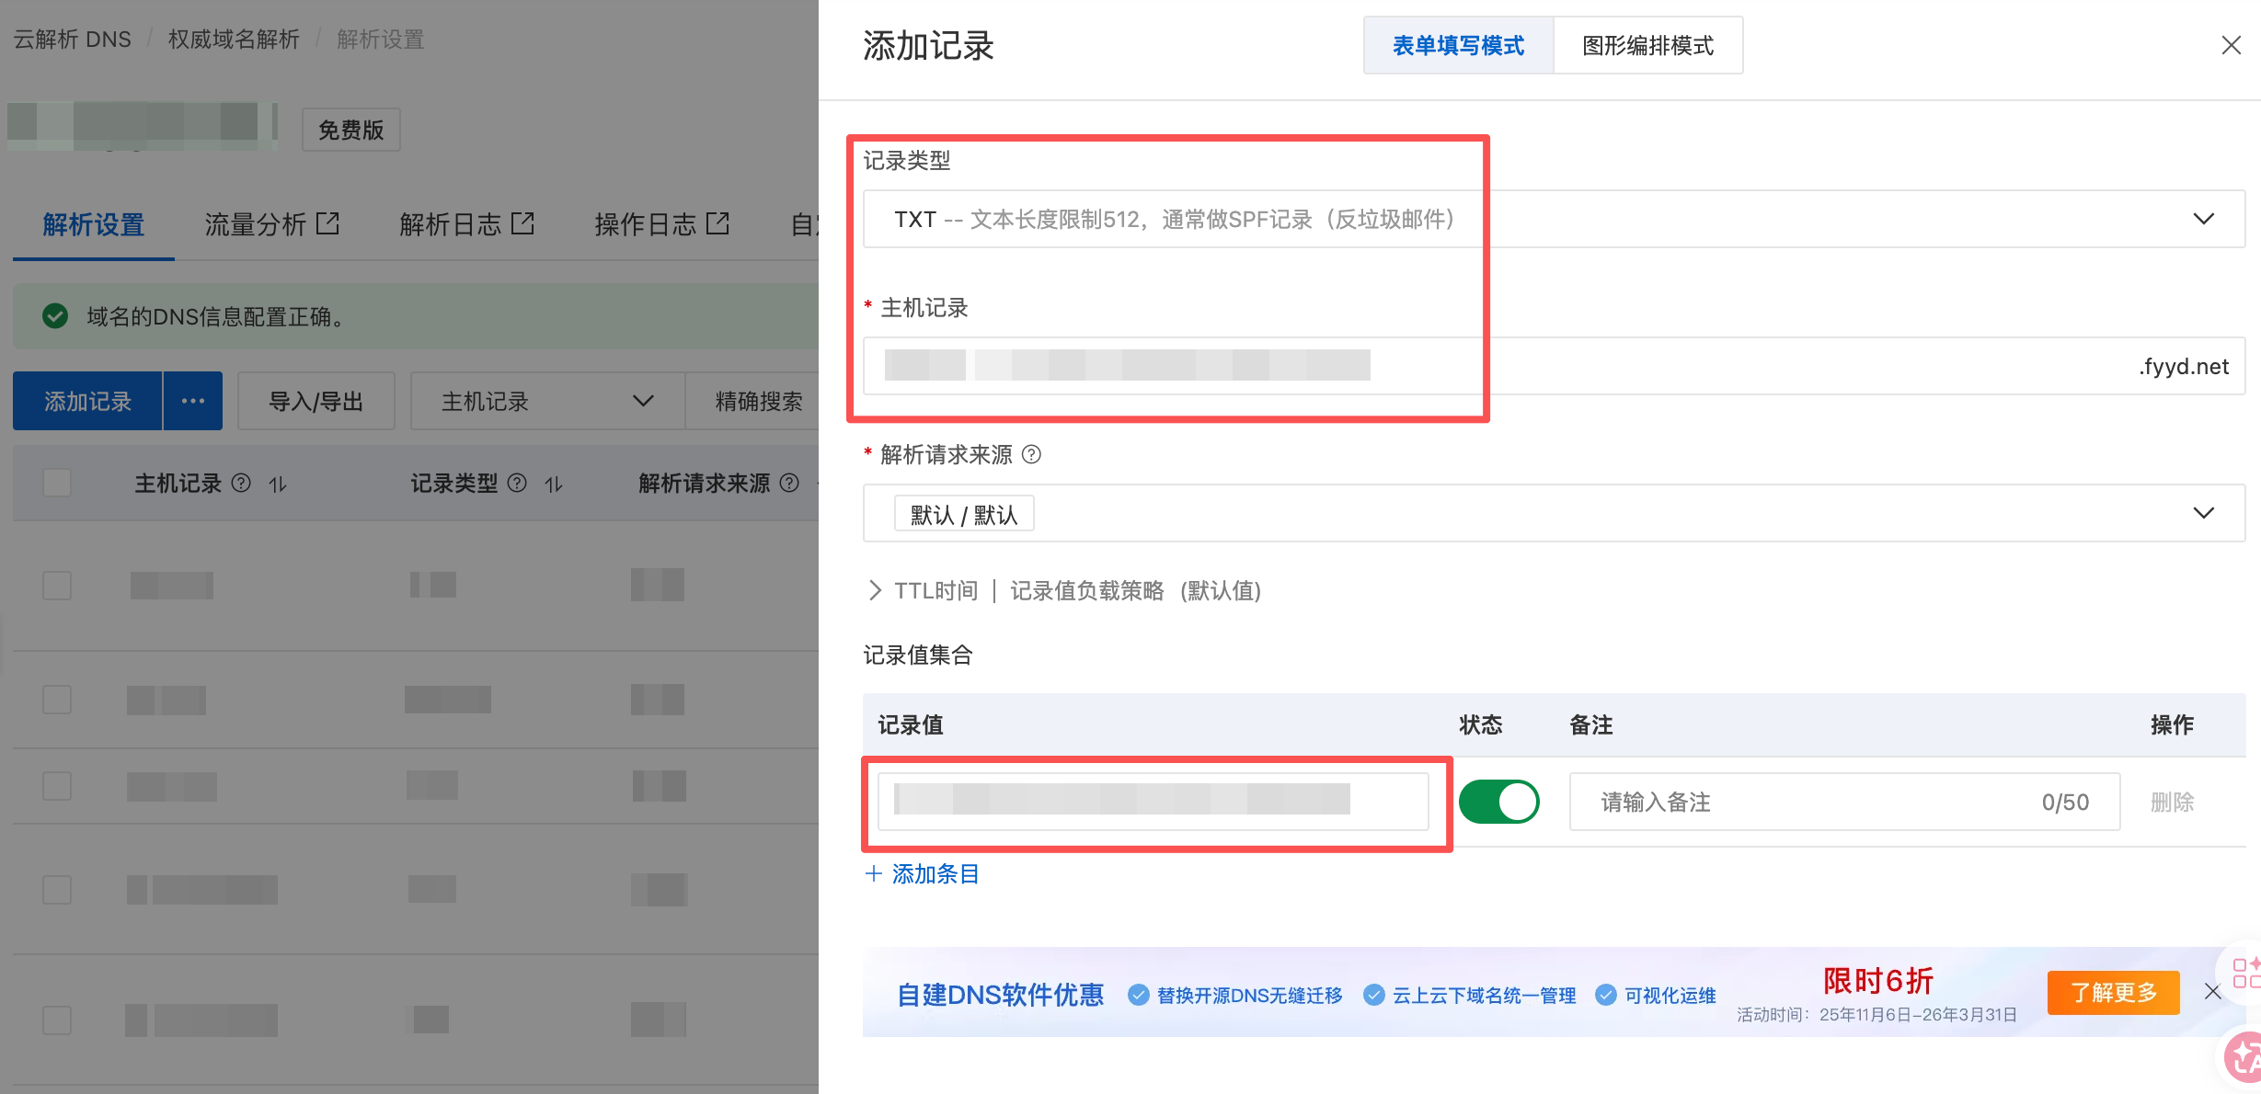
Task: Click help icon beside 解析请求来源 column header
Action: (x=789, y=483)
